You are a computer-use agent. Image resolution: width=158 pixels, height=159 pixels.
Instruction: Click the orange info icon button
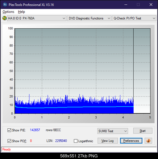(x=148, y=141)
